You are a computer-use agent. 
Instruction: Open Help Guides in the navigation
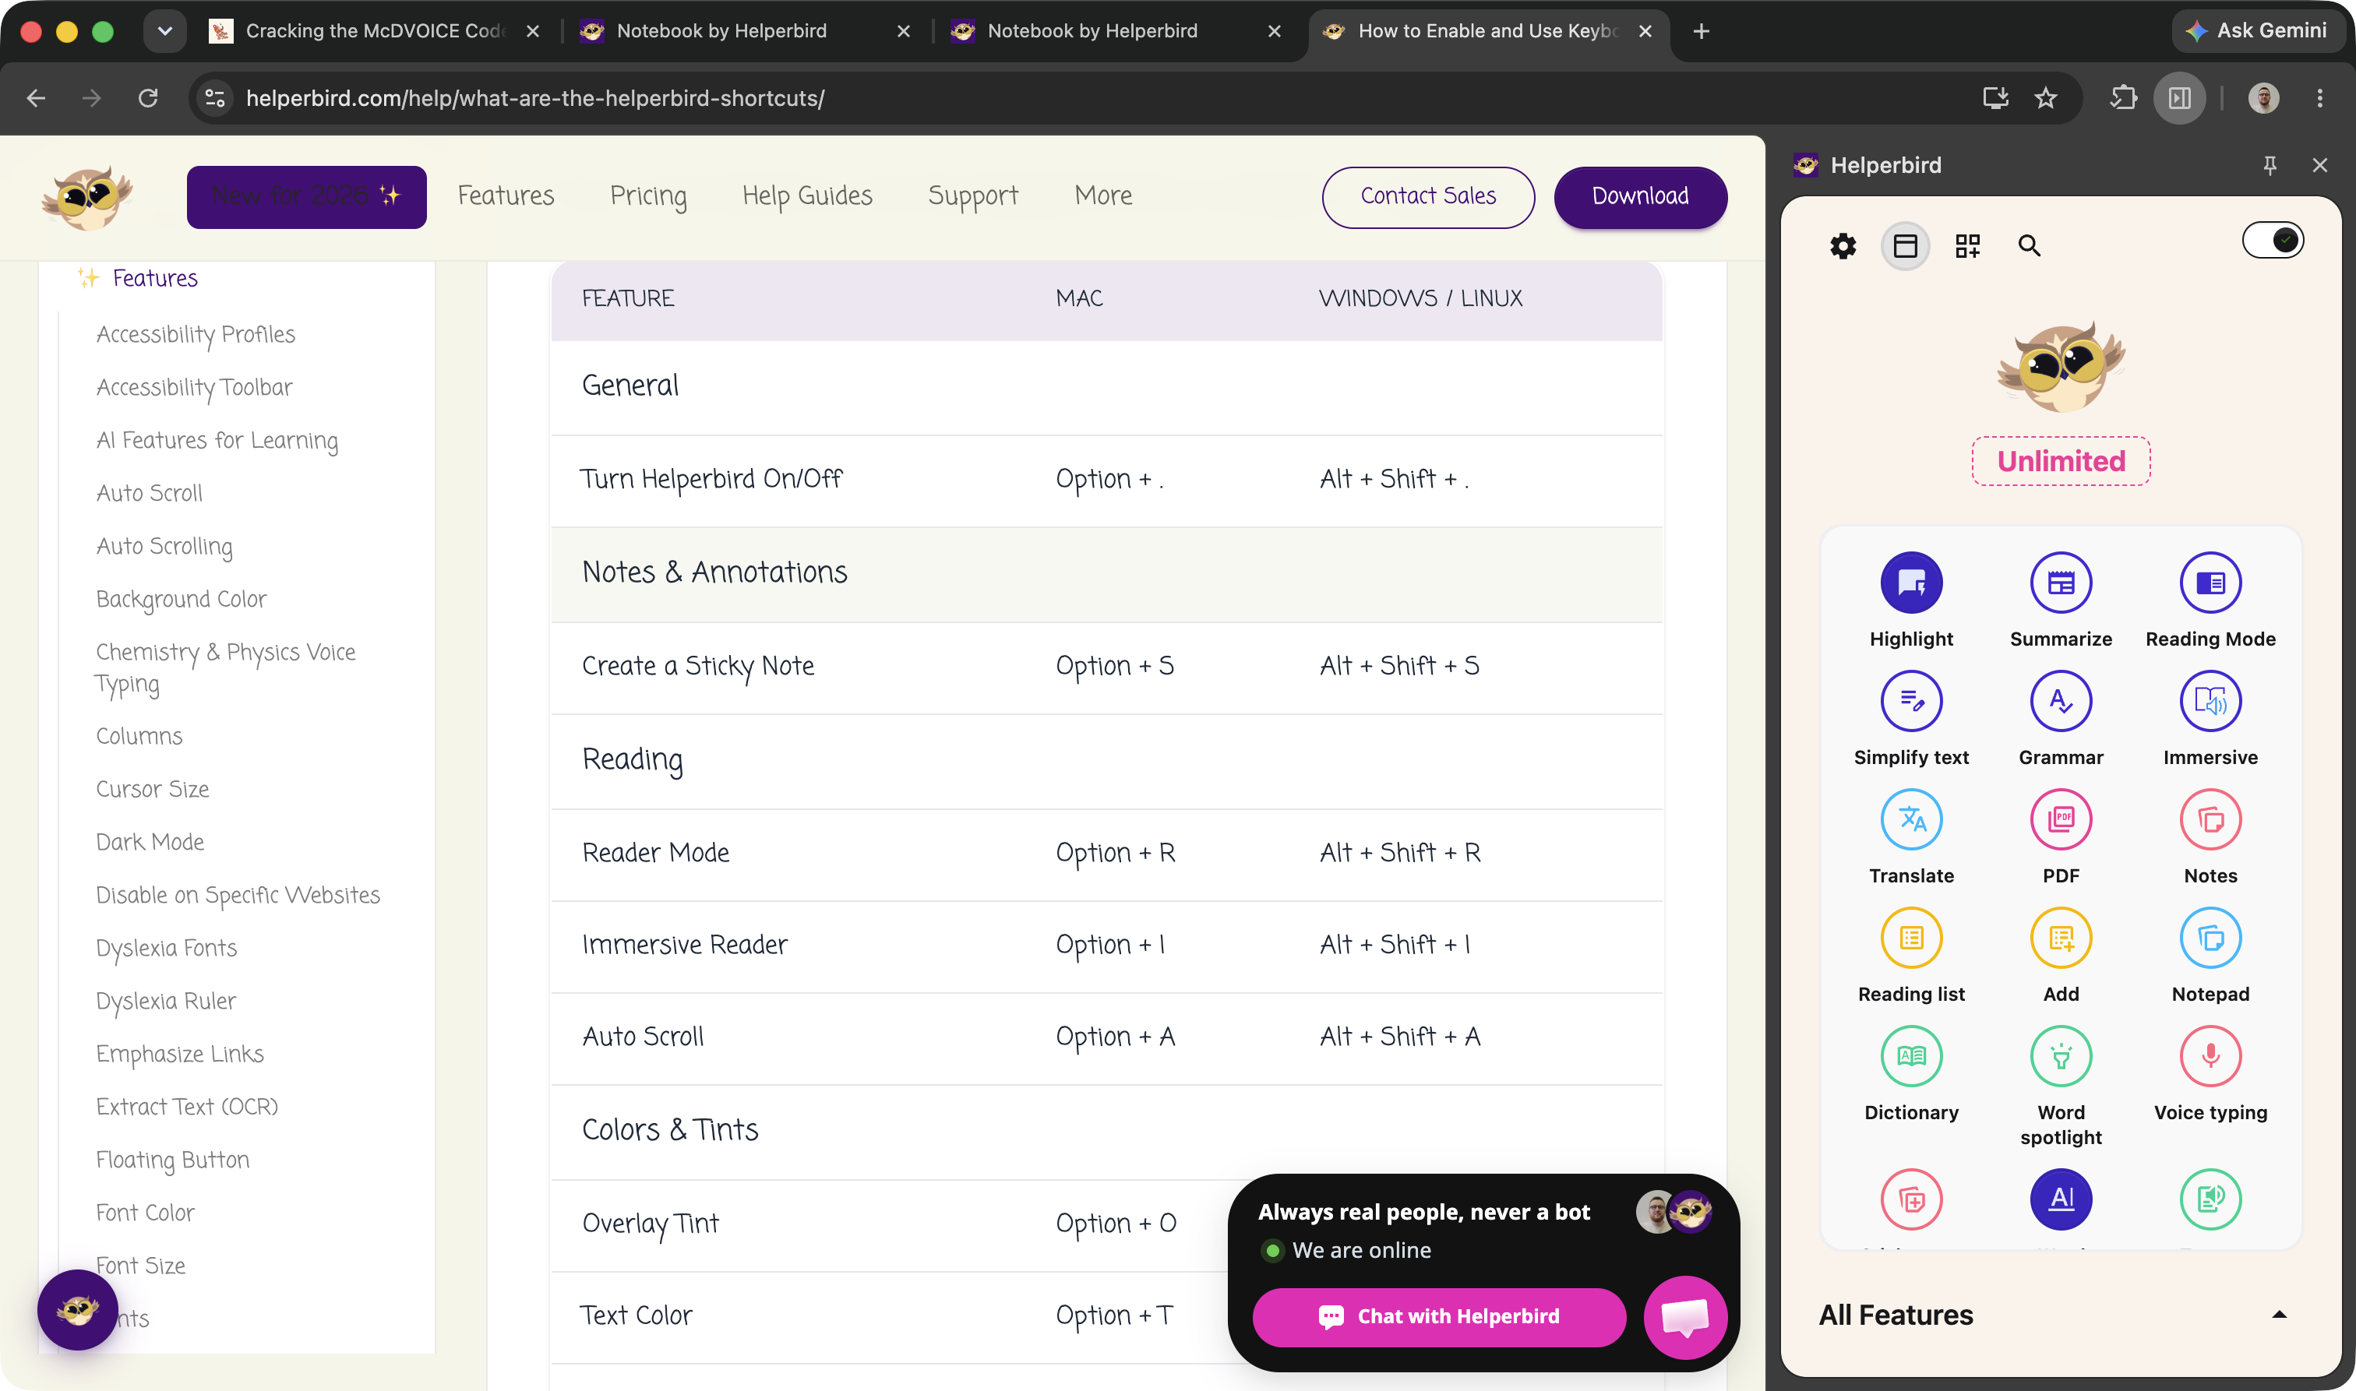pyautogui.click(x=807, y=195)
